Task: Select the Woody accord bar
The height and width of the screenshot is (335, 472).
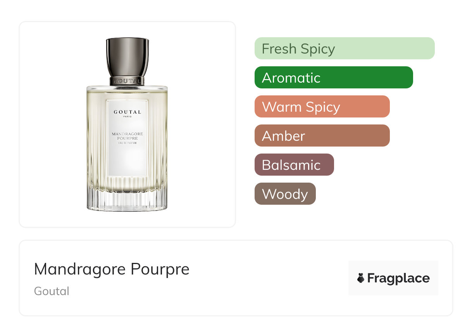Action: coord(285,194)
